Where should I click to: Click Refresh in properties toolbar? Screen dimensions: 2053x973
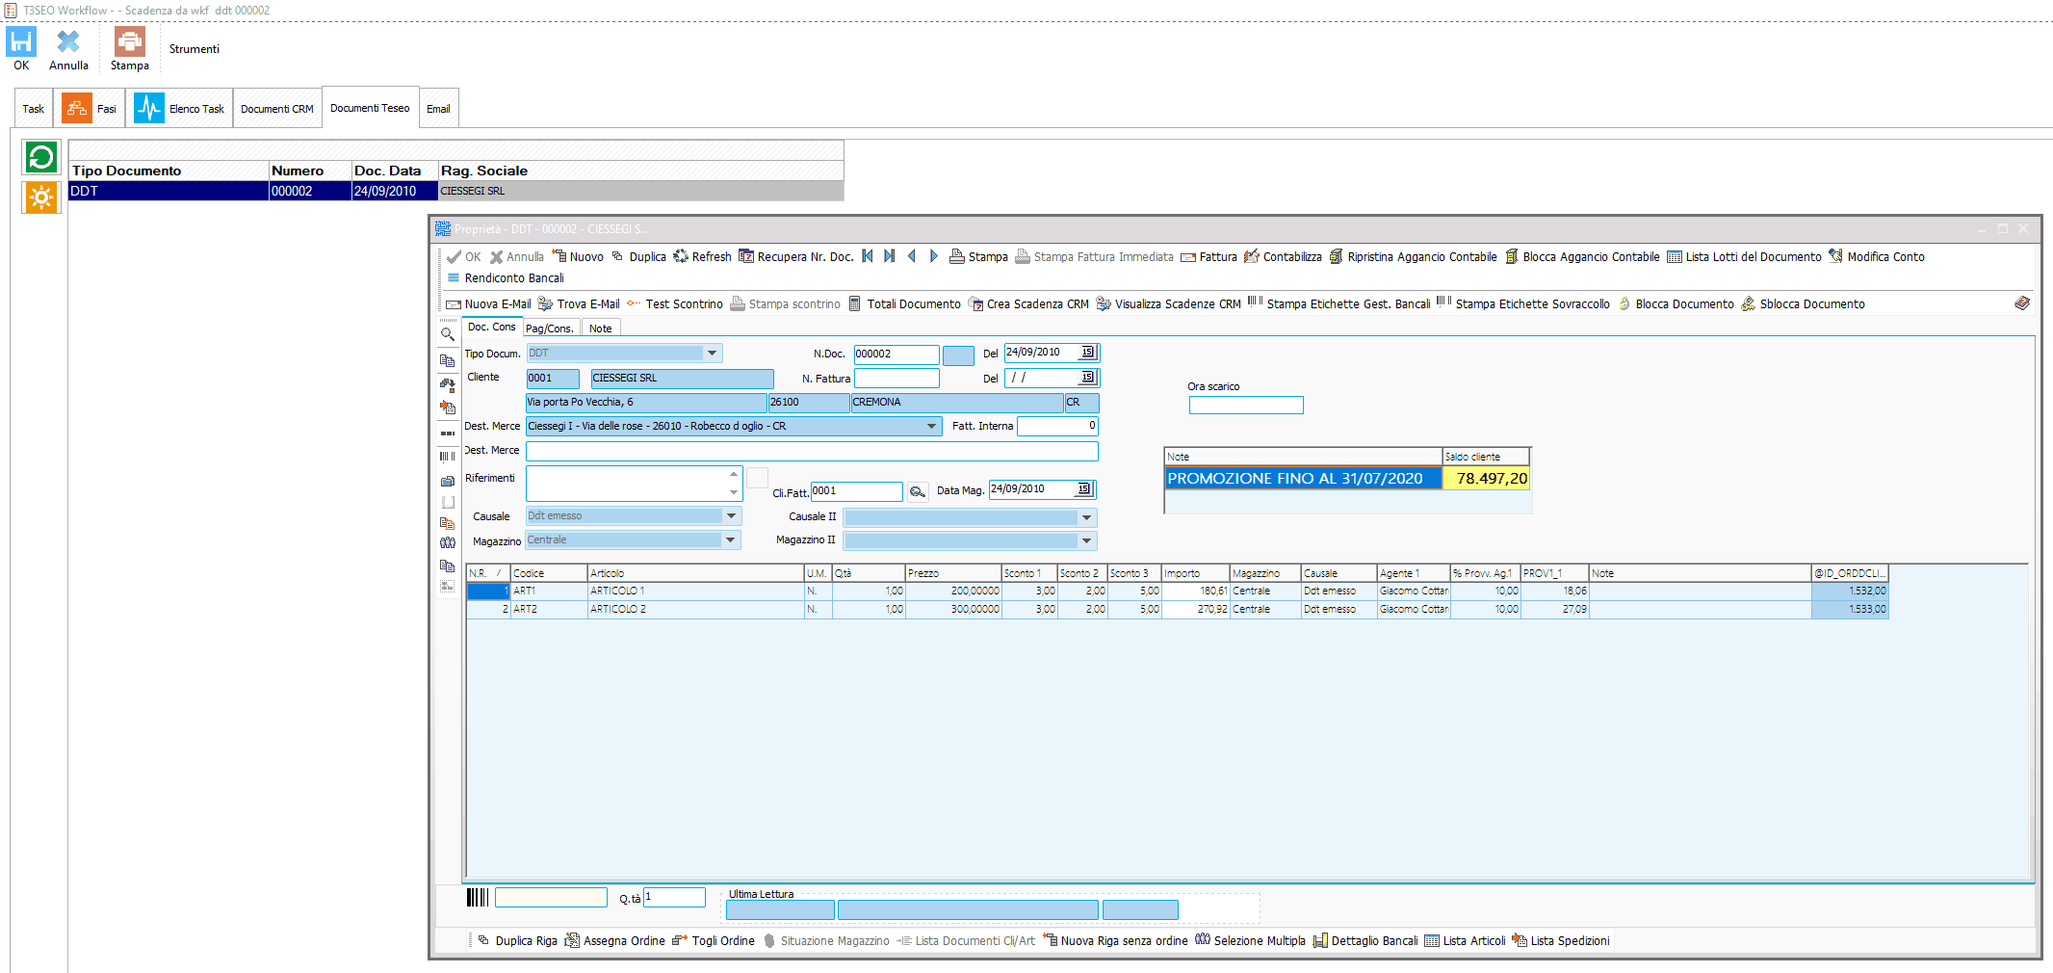702,256
